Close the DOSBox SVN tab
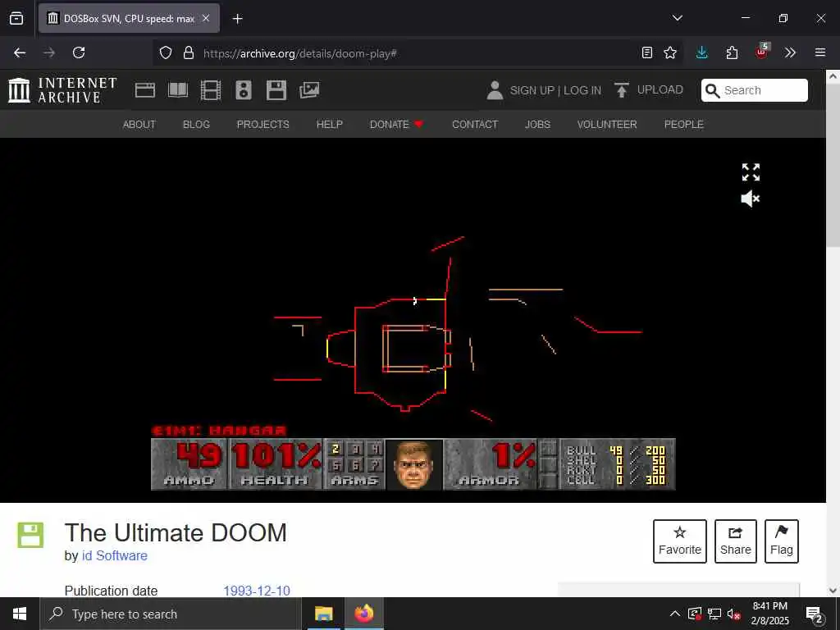Image resolution: width=840 pixels, height=630 pixels. (206, 18)
